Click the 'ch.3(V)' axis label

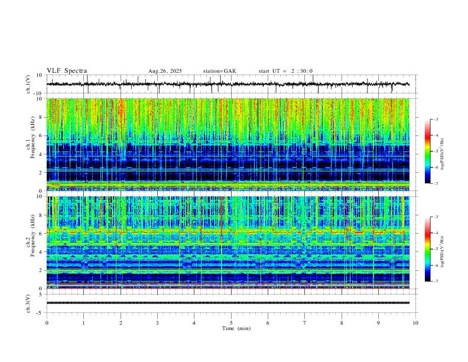28,304
